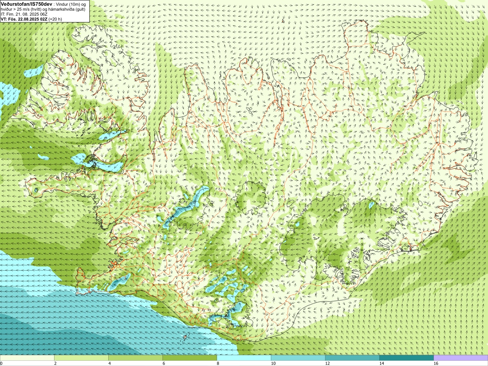Click the 'IT: Fim. 21. 08. 2025 06Z' line
The height and width of the screenshot is (366, 488).
(24, 14)
